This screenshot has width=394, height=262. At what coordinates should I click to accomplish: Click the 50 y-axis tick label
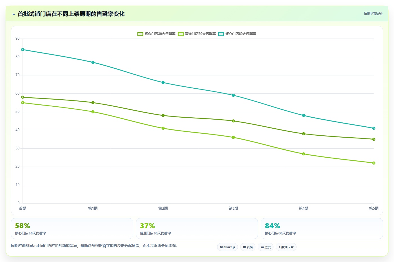coord(18,112)
